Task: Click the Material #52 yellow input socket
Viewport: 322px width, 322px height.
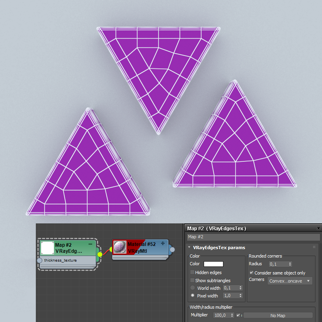Action: [x=111, y=250]
